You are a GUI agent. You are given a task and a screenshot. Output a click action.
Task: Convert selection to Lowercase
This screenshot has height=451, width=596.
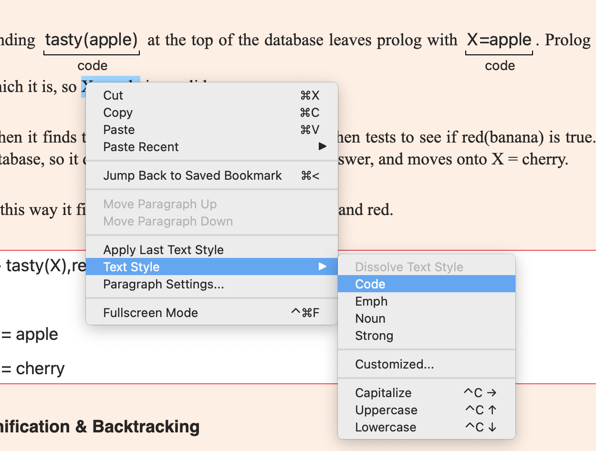(x=386, y=427)
